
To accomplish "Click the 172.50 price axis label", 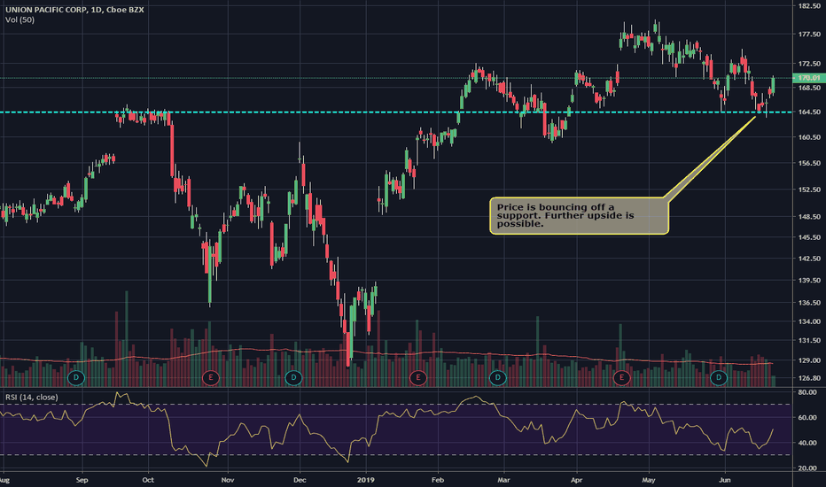I will tap(808, 64).
